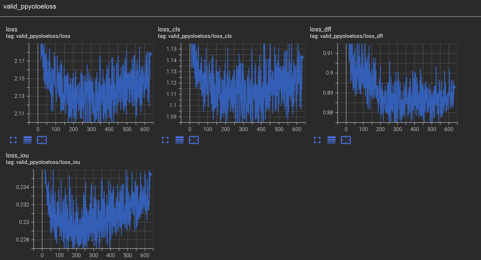Click the endpoint marker on loss_cls chart
The image size is (481, 260).
[301, 57]
